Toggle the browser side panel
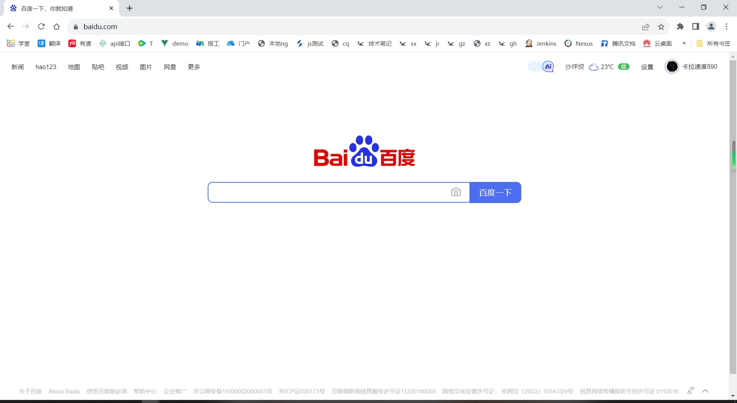The width and height of the screenshot is (737, 403). click(696, 26)
